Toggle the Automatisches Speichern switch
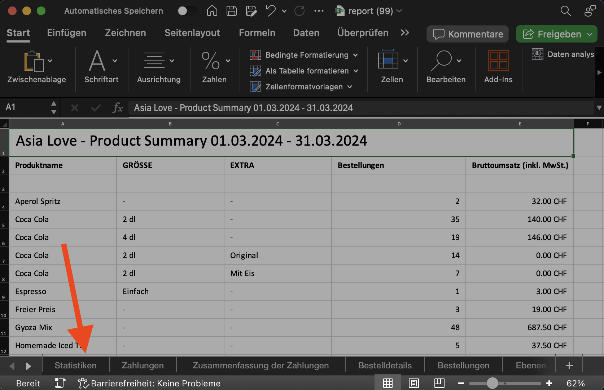Image resolution: width=604 pixels, height=390 pixels. tap(187, 11)
